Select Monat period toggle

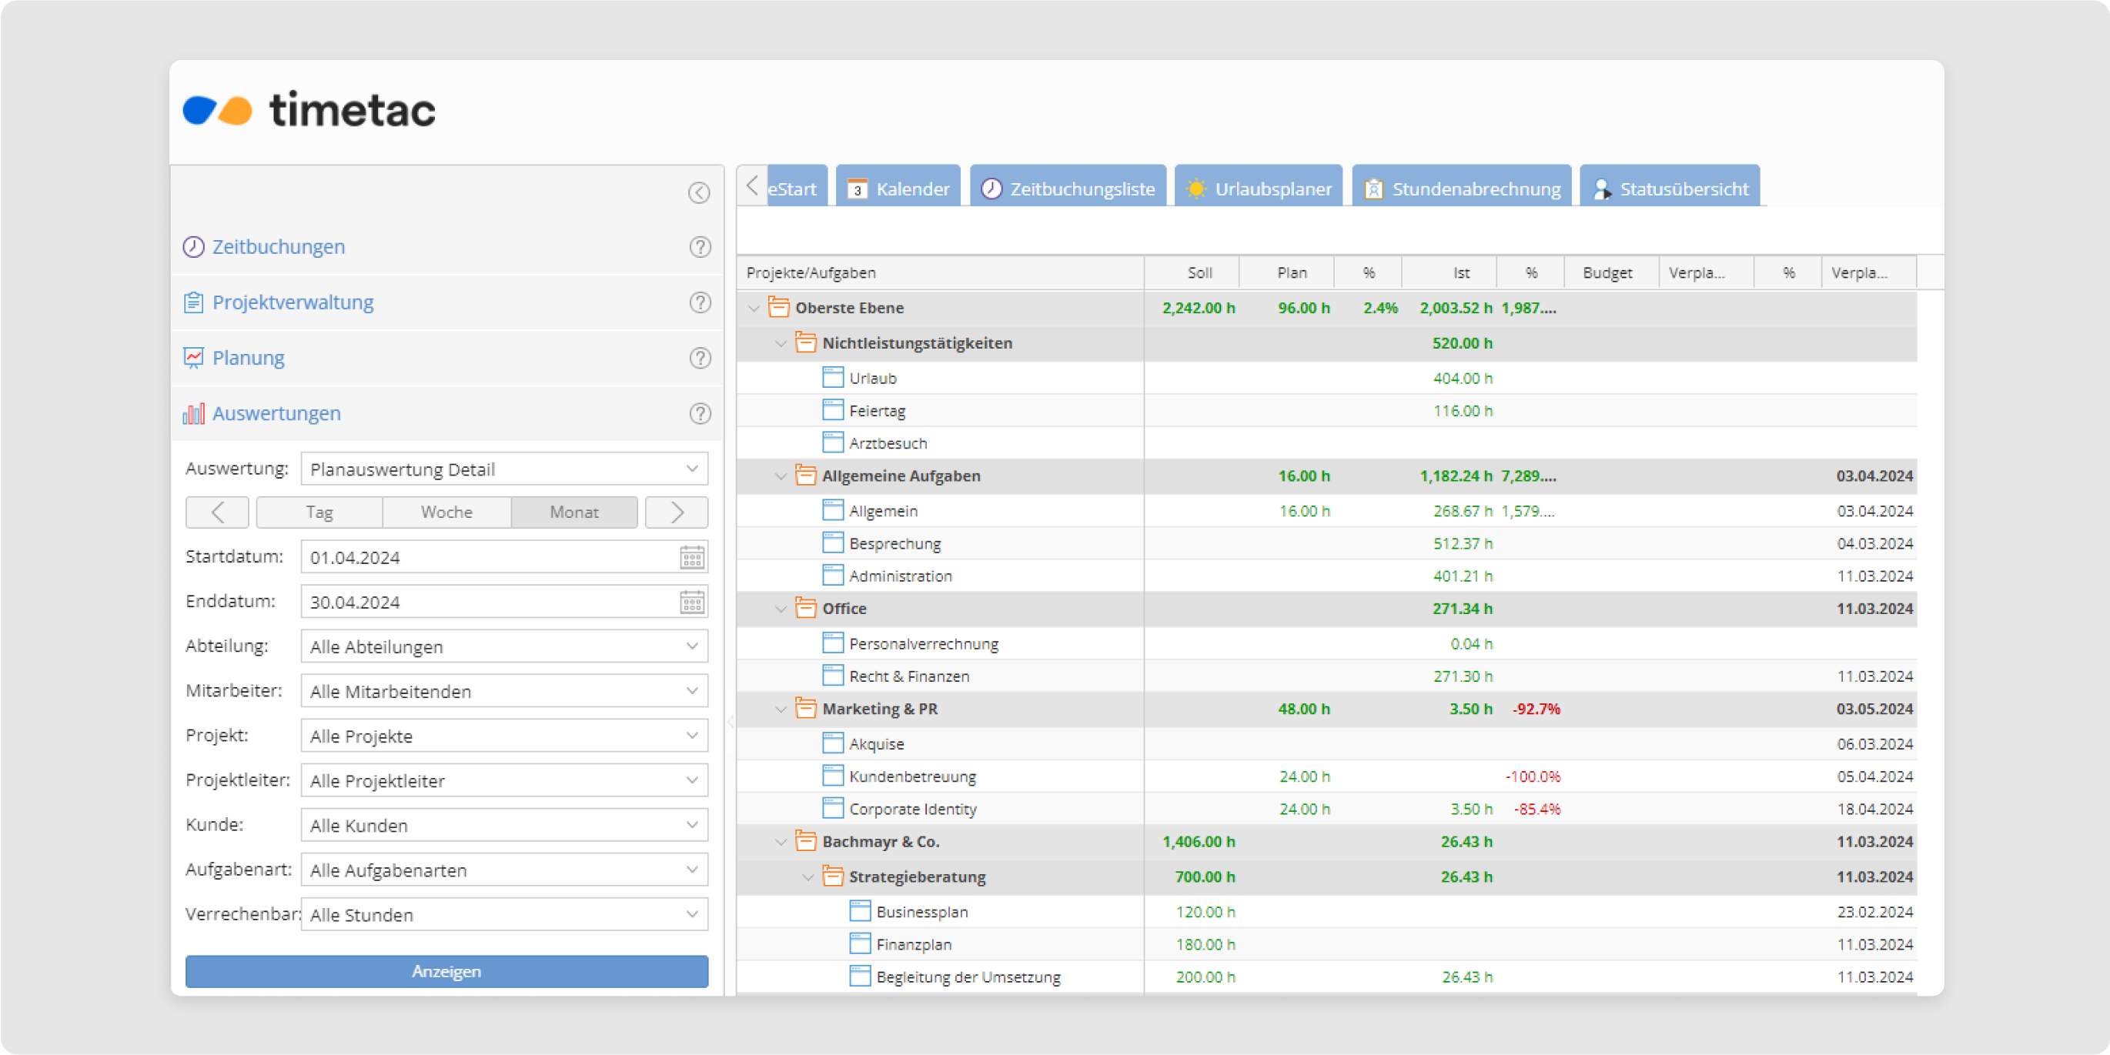point(574,512)
